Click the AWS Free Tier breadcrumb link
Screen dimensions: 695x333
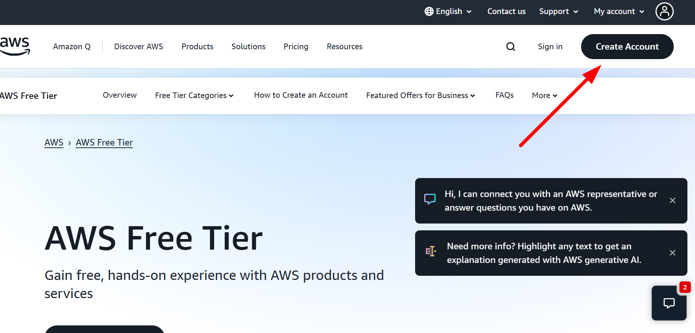pyautogui.click(x=104, y=142)
